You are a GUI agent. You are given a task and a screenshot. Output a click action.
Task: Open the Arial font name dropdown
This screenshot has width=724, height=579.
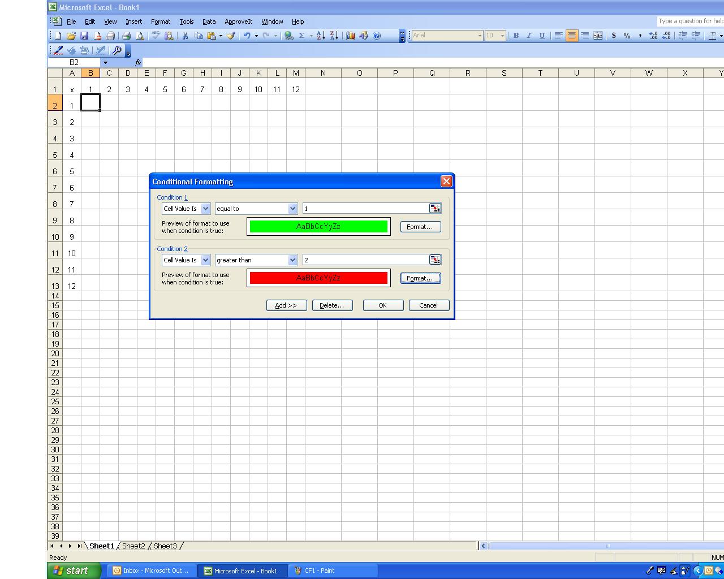pos(480,36)
